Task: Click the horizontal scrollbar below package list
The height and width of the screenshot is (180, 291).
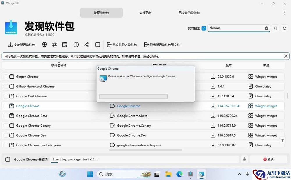Action: (146, 150)
